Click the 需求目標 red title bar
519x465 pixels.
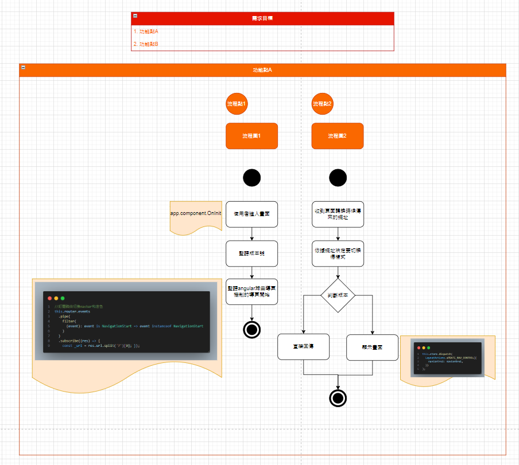point(262,18)
